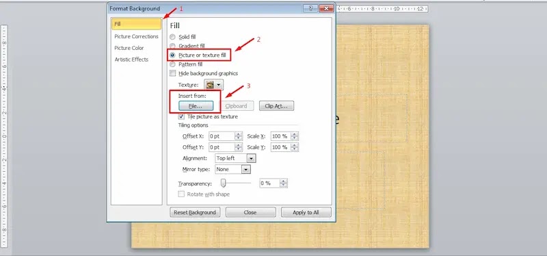Click the Close button at bottom
The width and height of the screenshot is (547, 256).
click(250, 212)
